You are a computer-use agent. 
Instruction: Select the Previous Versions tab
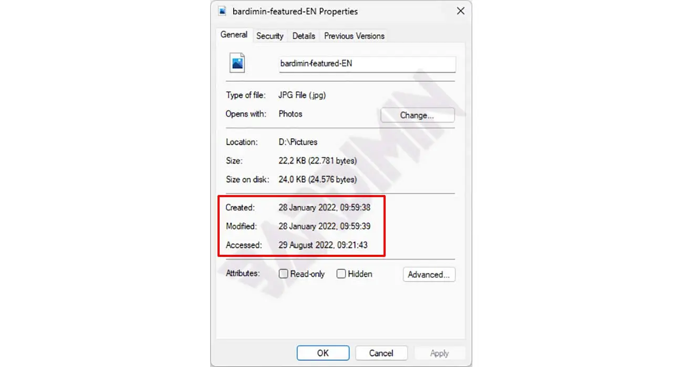click(354, 36)
